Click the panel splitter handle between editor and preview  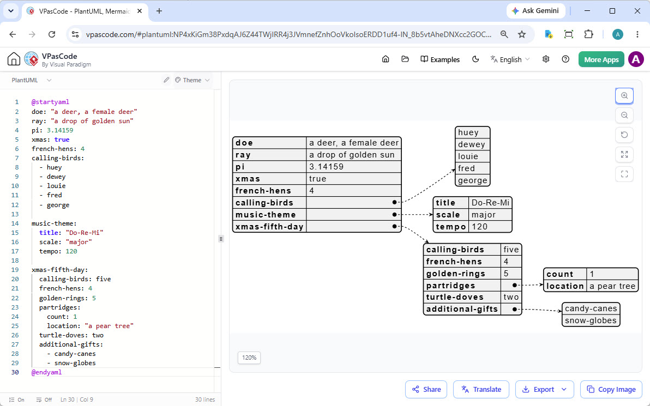[221, 239]
